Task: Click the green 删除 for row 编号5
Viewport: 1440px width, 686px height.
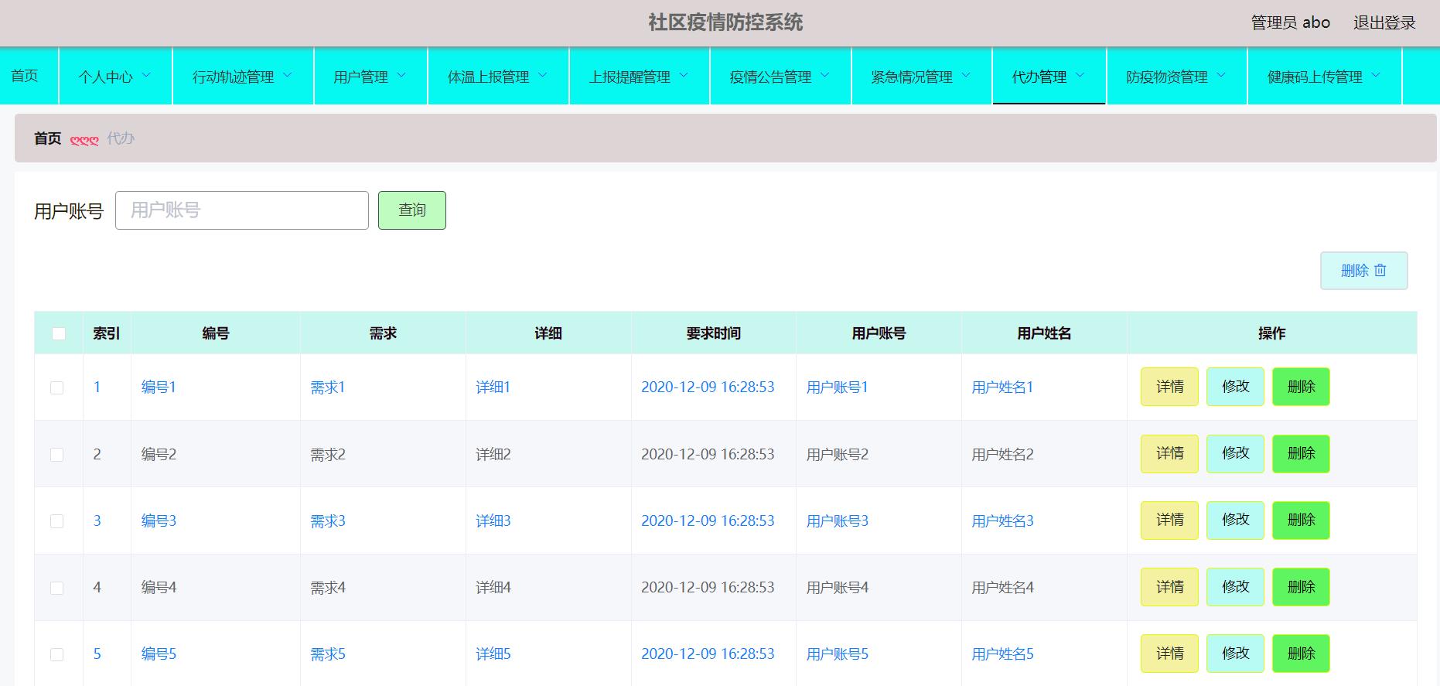Action: (x=1301, y=654)
